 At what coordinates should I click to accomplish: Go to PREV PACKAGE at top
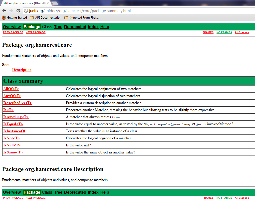(x=13, y=32)
